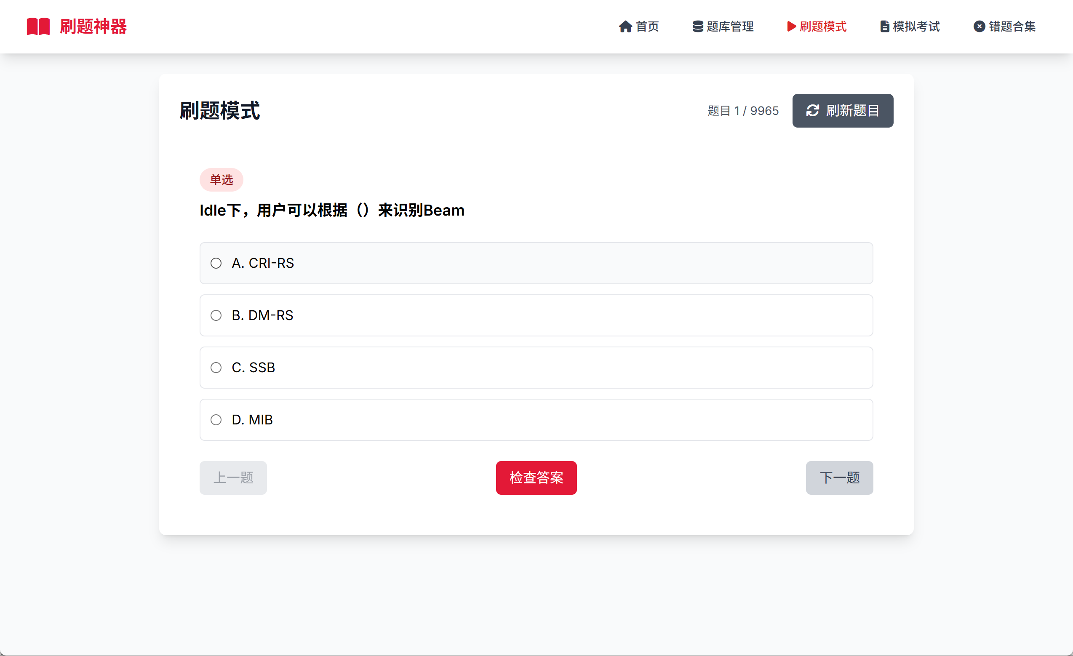This screenshot has width=1073, height=656.
Task: Click the document icon beside 模拟考试
Action: point(884,27)
